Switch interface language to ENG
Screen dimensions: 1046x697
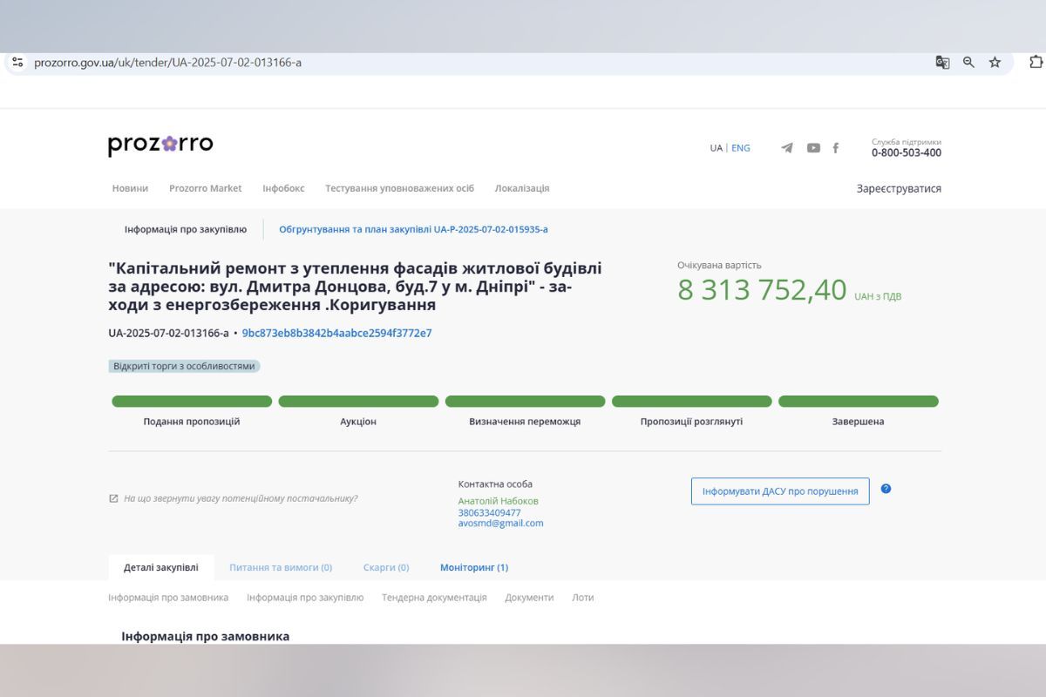point(740,148)
